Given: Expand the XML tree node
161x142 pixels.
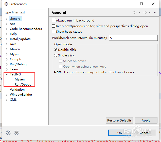Looking at the screenshot, I should 7,100.
